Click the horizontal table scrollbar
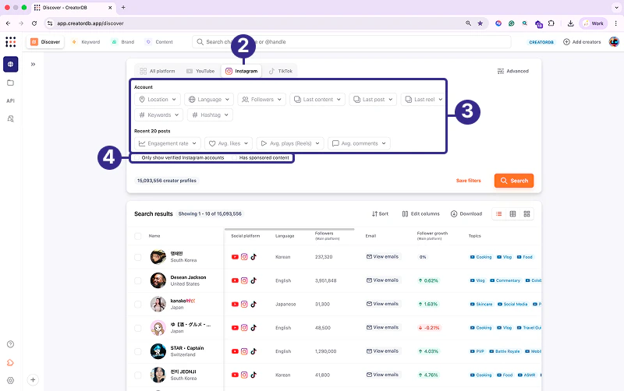Image resolution: width=624 pixels, height=391 pixels. [289, 229]
